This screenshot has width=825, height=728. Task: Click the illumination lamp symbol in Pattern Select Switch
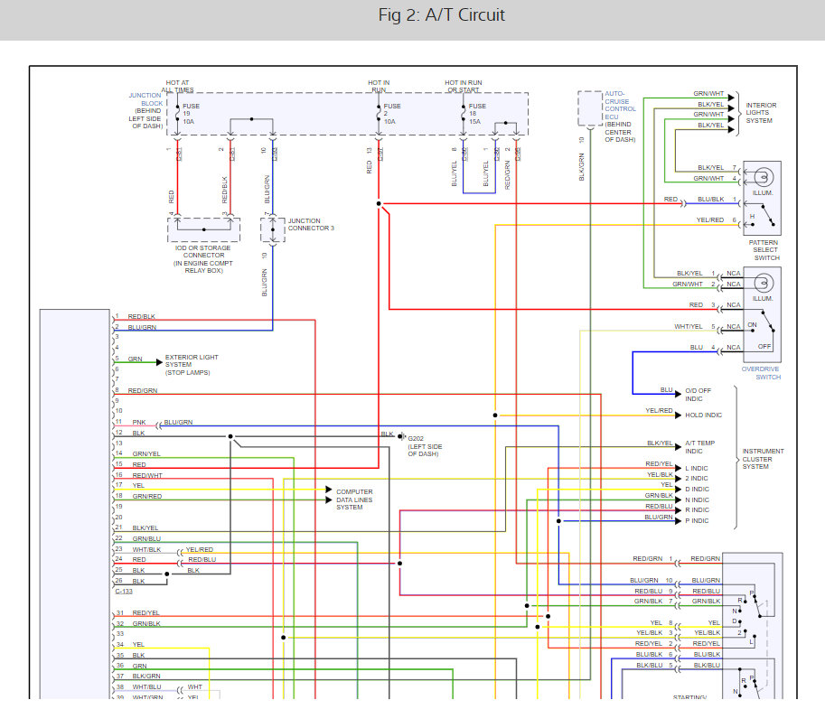pyautogui.click(x=764, y=177)
